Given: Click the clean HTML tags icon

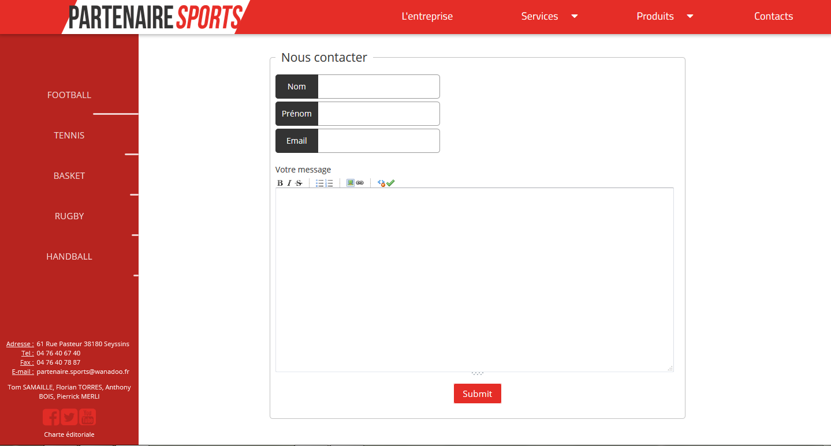Looking at the screenshot, I should pos(381,183).
